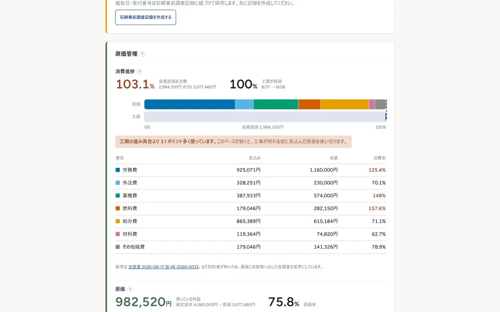Select the 外注費 row label
The height and width of the screenshot is (312, 500).
click(130, 183)
